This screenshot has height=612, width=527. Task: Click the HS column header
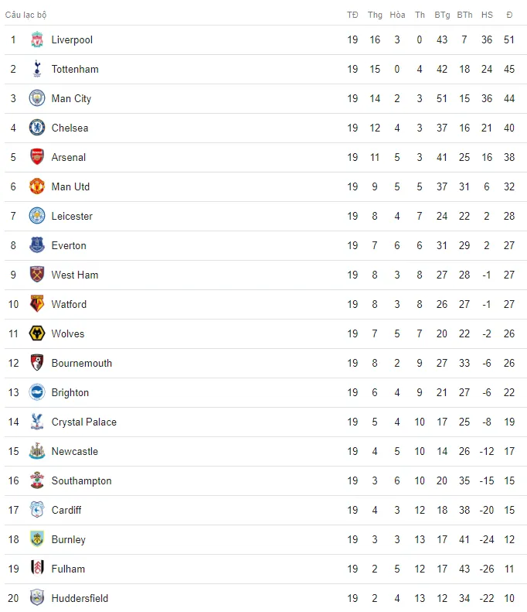[x=487, y=15]
